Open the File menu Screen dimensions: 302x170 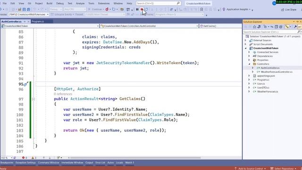click(5, 3)
